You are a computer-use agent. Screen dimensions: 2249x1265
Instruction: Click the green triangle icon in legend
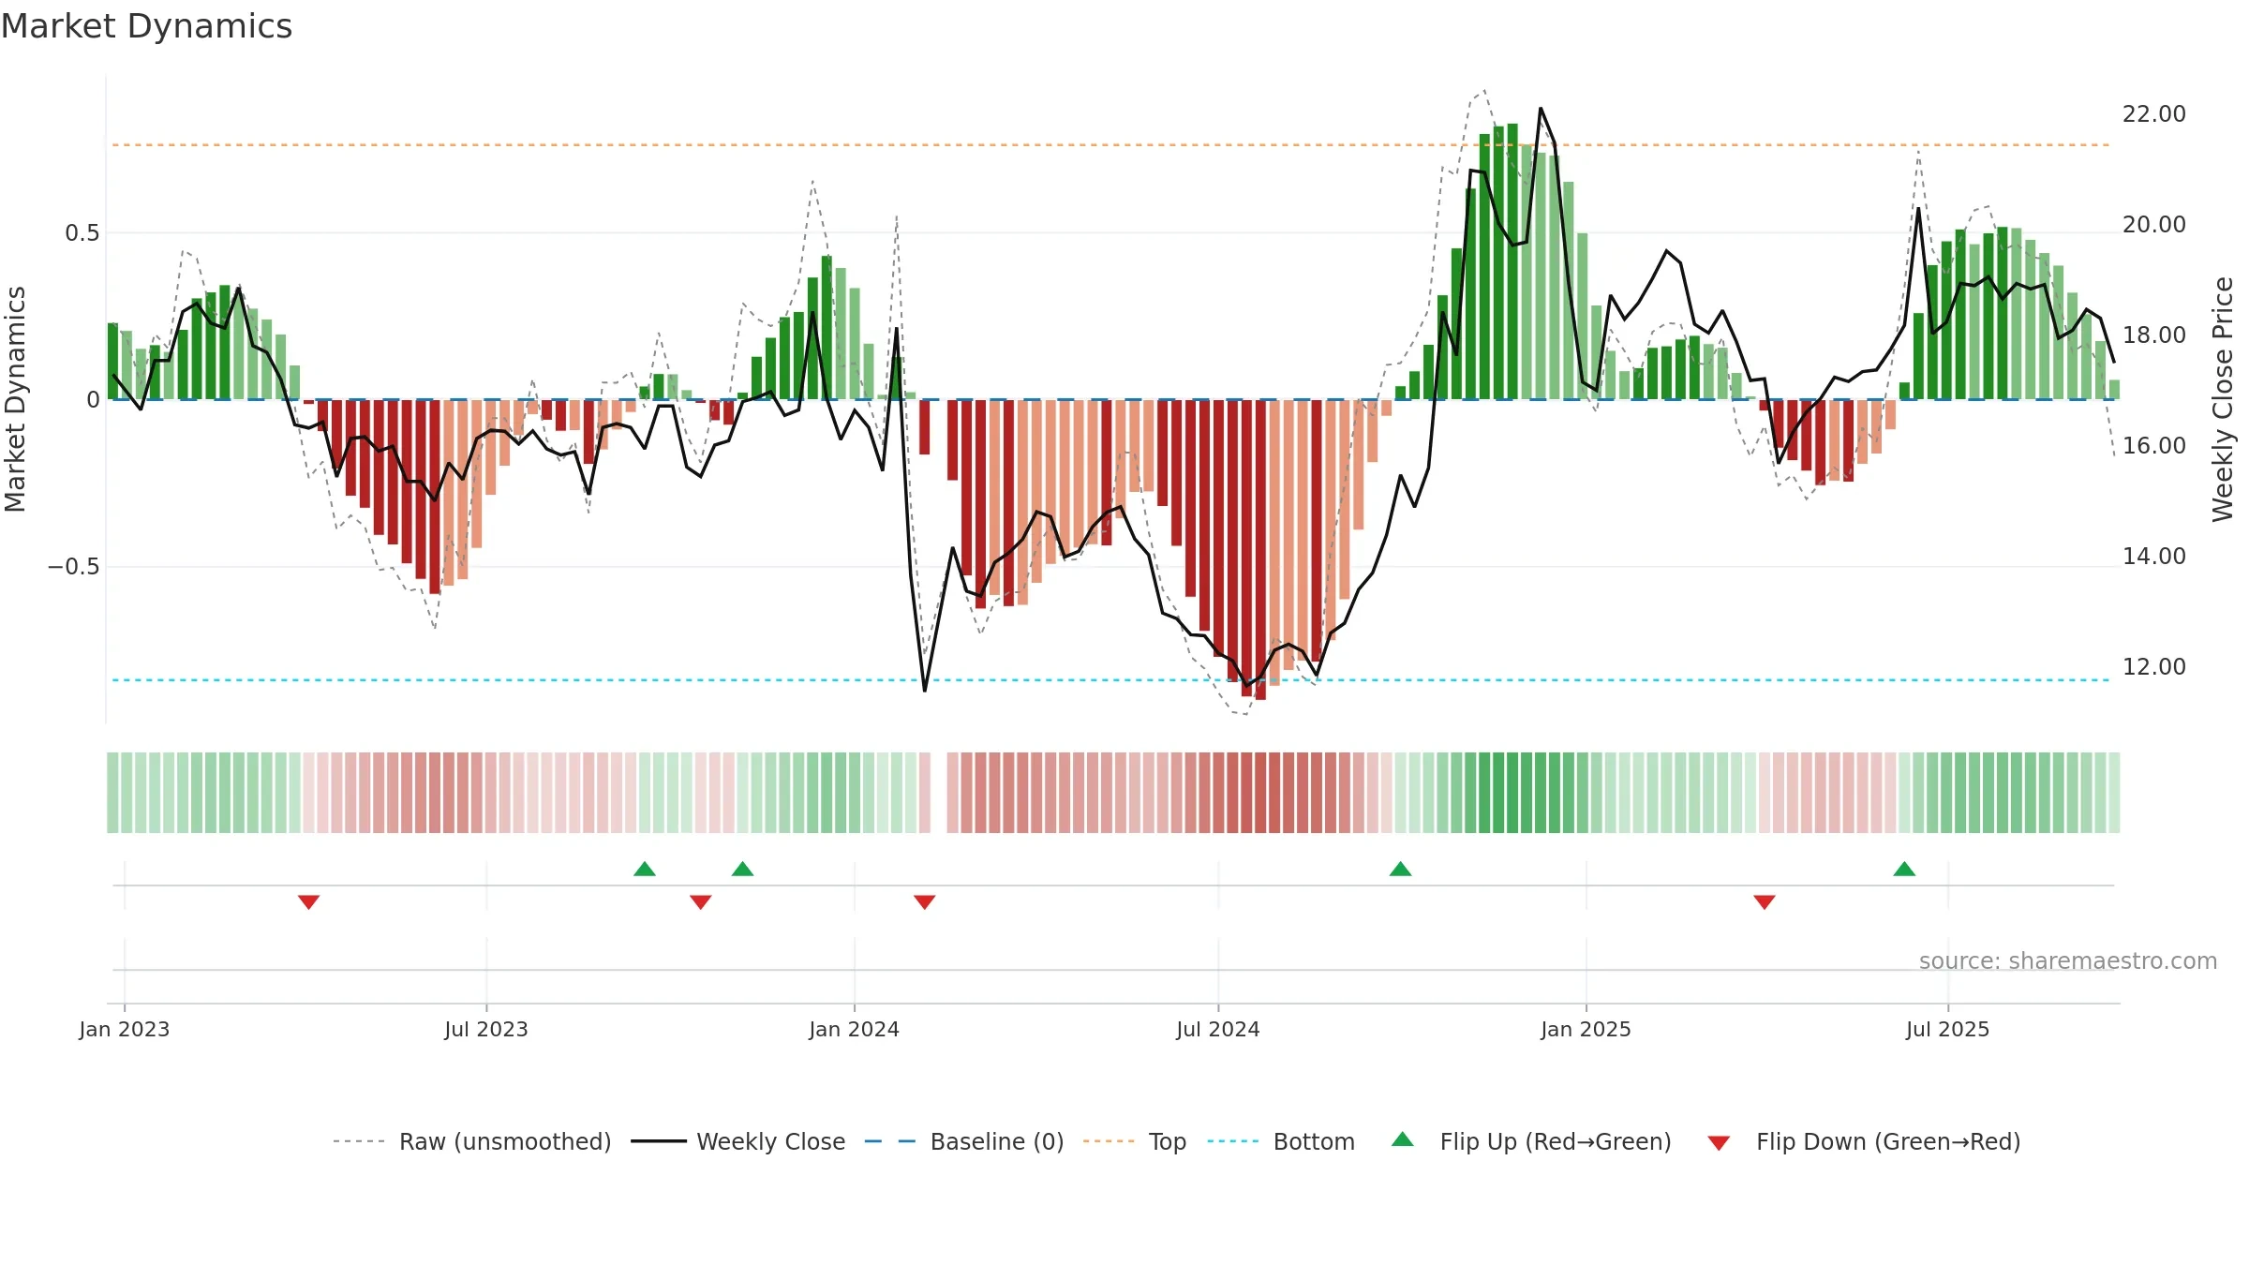click(1403, 1139)
